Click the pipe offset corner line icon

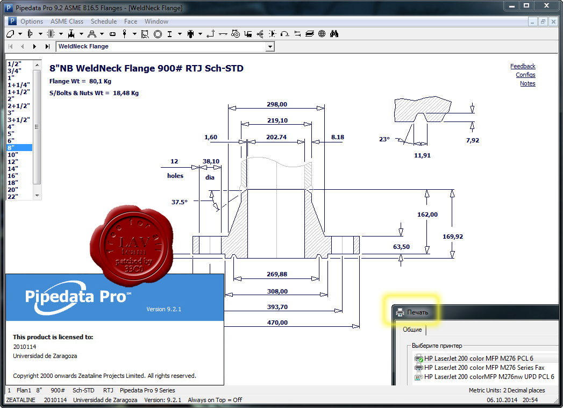211,34
